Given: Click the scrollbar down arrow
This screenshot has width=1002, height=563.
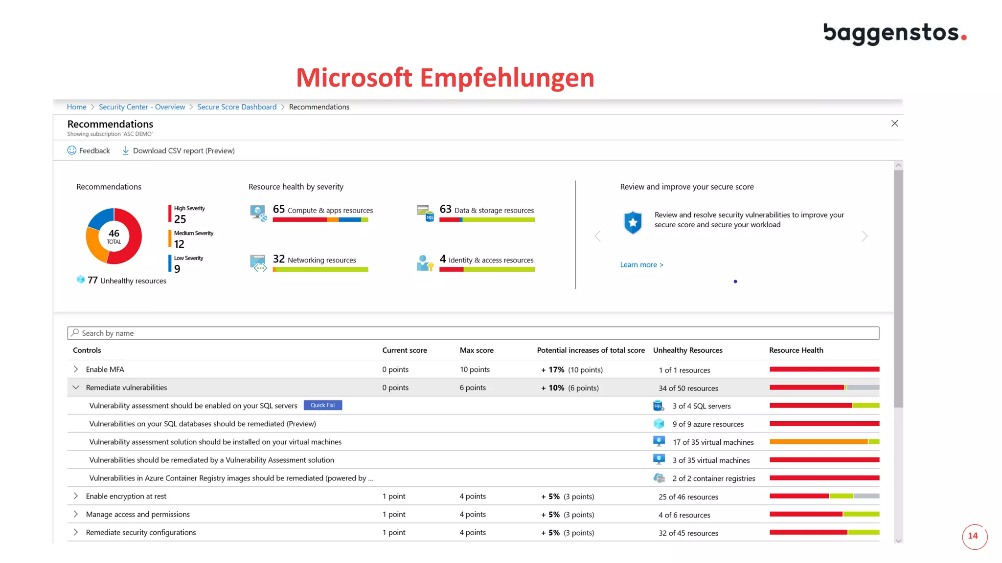Looking at the screenshot, I should (898, 540).
